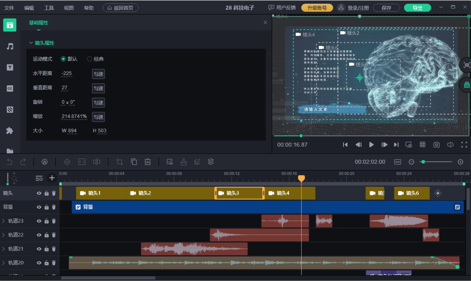The height and width of the screenshot is (281, 471).
Task: Open the text tool sidebar icon
Action: coord(10,67)
